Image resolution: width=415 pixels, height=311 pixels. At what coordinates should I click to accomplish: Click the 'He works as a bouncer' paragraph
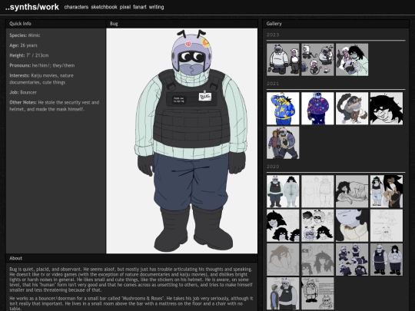131,303
